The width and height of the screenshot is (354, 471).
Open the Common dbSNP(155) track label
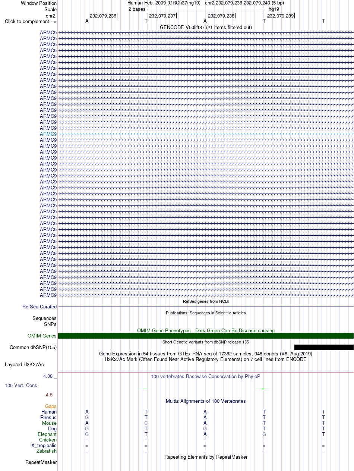(x=33, y=348)
